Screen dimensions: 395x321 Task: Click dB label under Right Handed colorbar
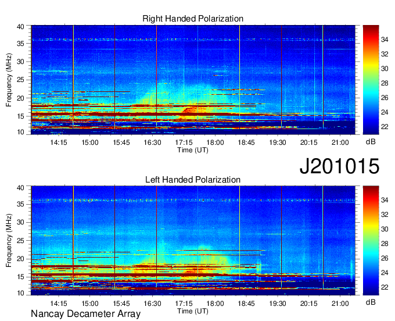click(x=371, y=142)
